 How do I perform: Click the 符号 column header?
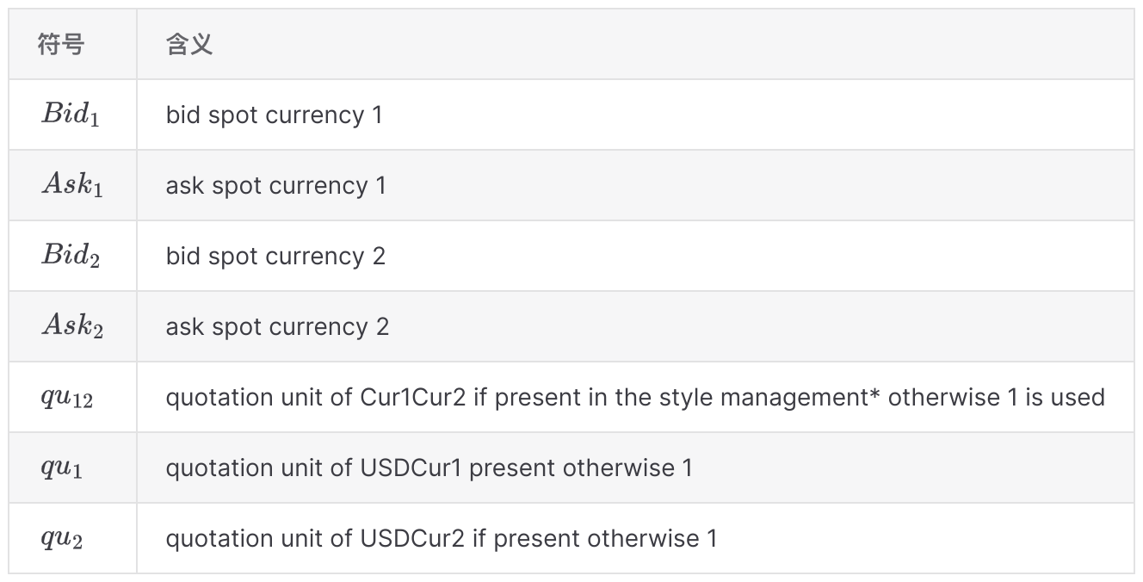(60, 45)
